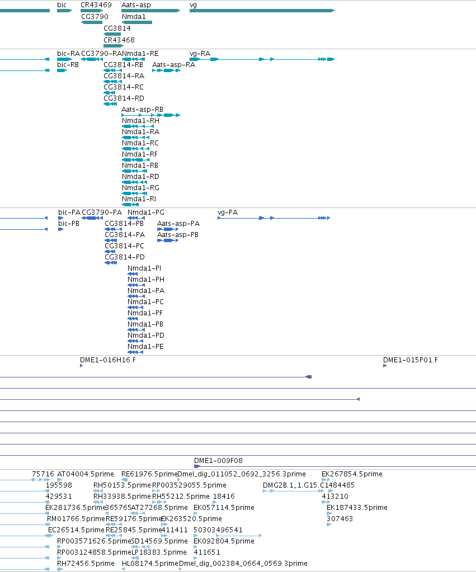476x572 pixels.
Task: Click the AT04004.5prime EST label
Action: (86, 474)
